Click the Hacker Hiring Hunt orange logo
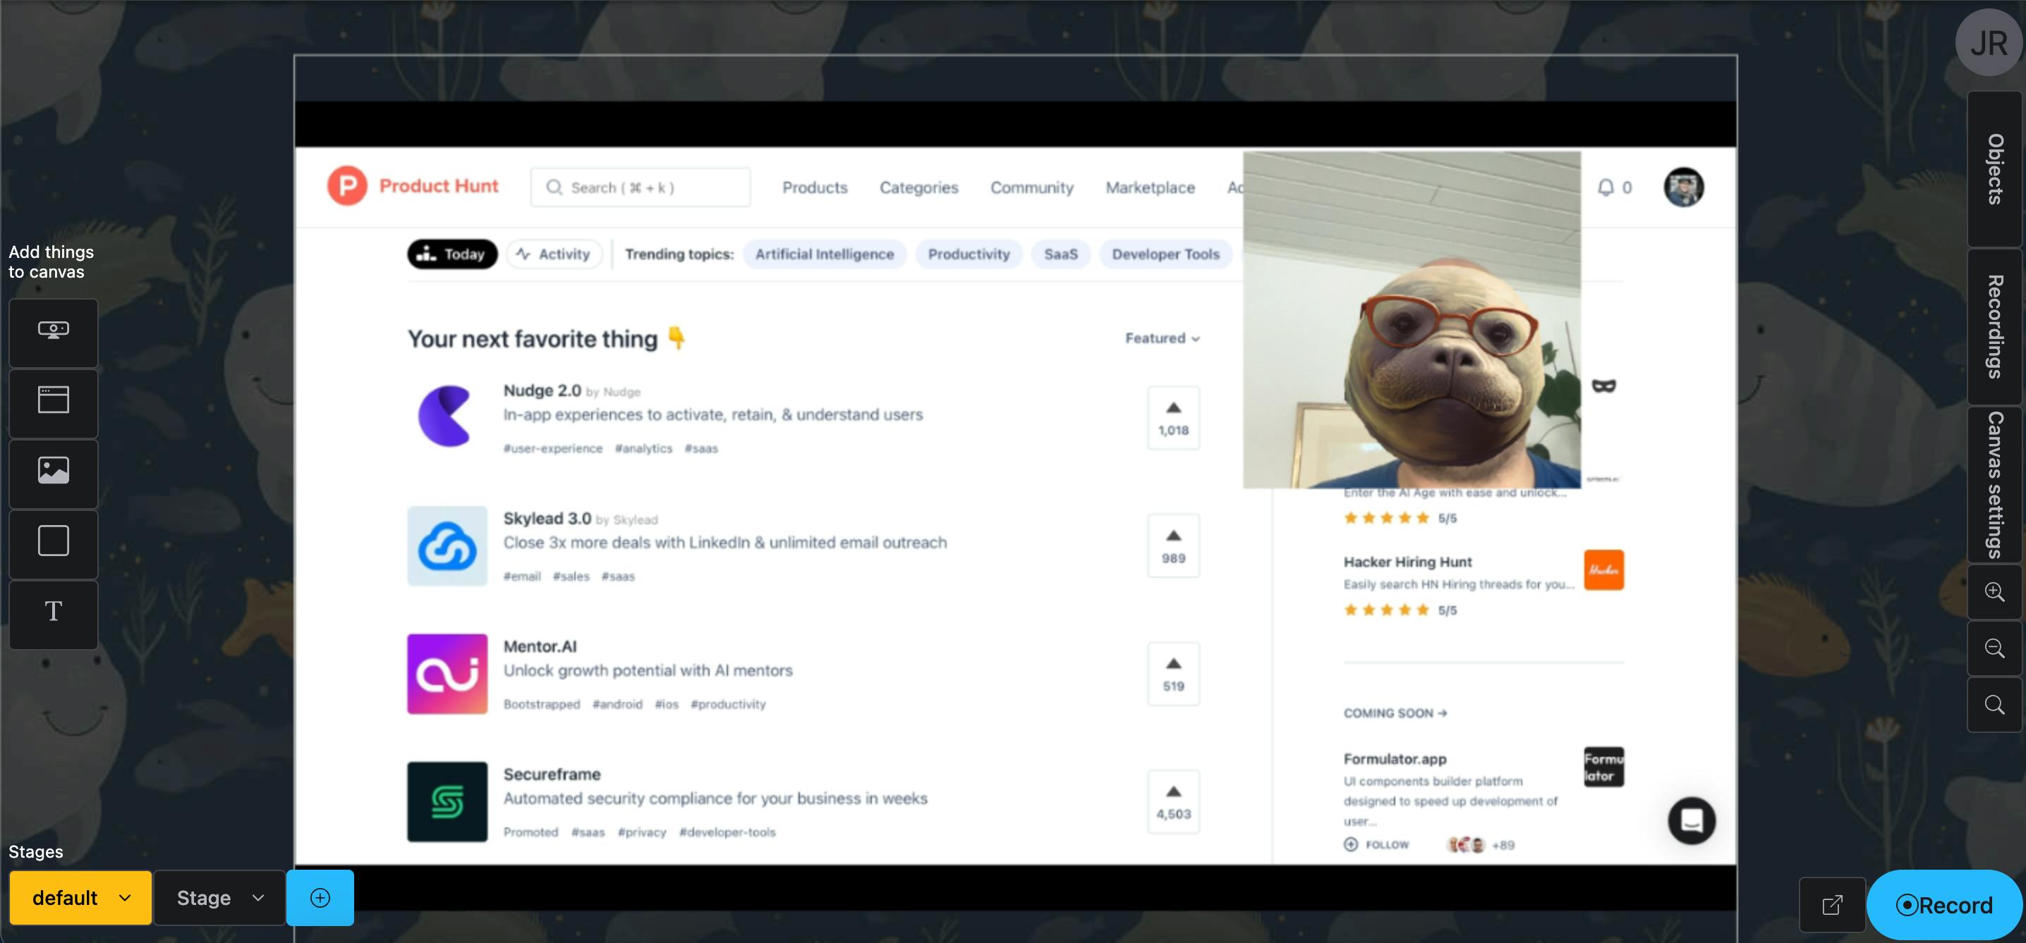 (1603, 569)
